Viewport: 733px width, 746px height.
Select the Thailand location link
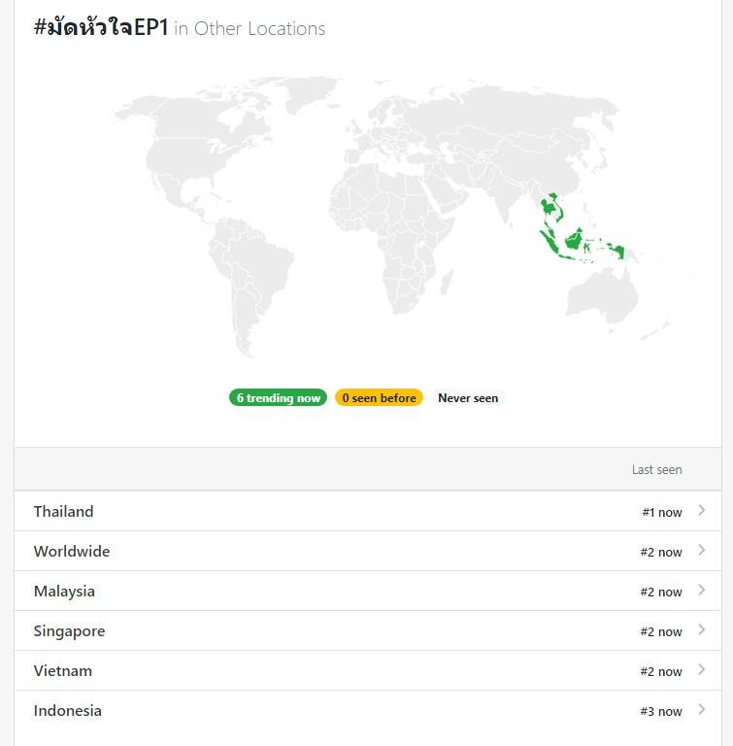[x=64, y=512]
